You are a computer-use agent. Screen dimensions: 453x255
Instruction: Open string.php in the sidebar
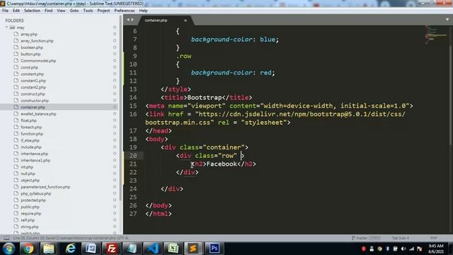point(30,227)
